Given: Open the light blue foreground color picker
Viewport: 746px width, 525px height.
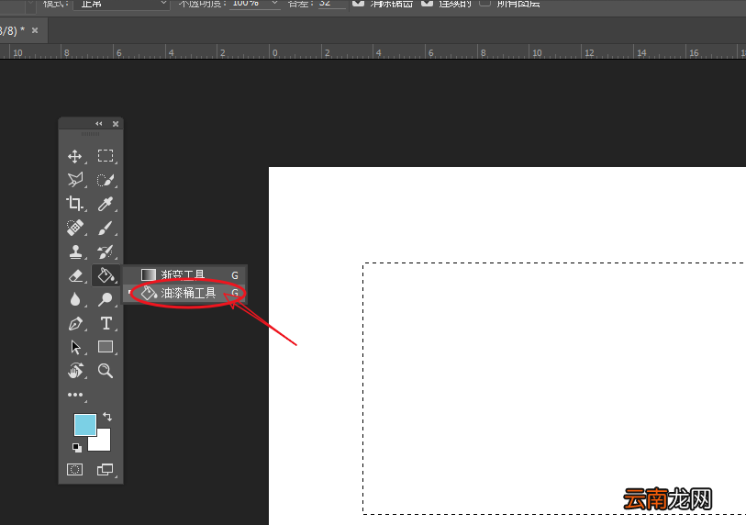Looking at the screenshot, I should [85, 425].
